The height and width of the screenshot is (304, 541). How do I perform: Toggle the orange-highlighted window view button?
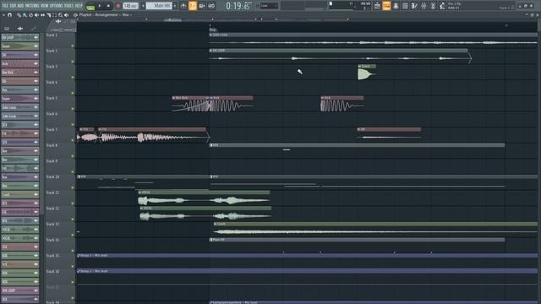click(x=386, y=6)
